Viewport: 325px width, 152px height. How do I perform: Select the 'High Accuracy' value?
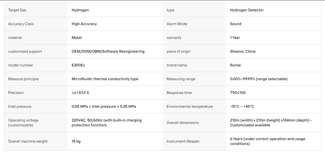[x=84, y=24]
